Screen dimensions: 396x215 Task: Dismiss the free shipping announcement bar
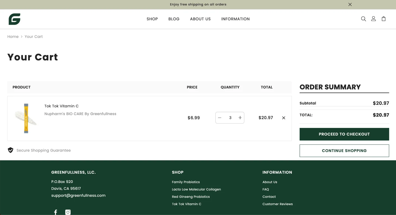coord(350,4)
